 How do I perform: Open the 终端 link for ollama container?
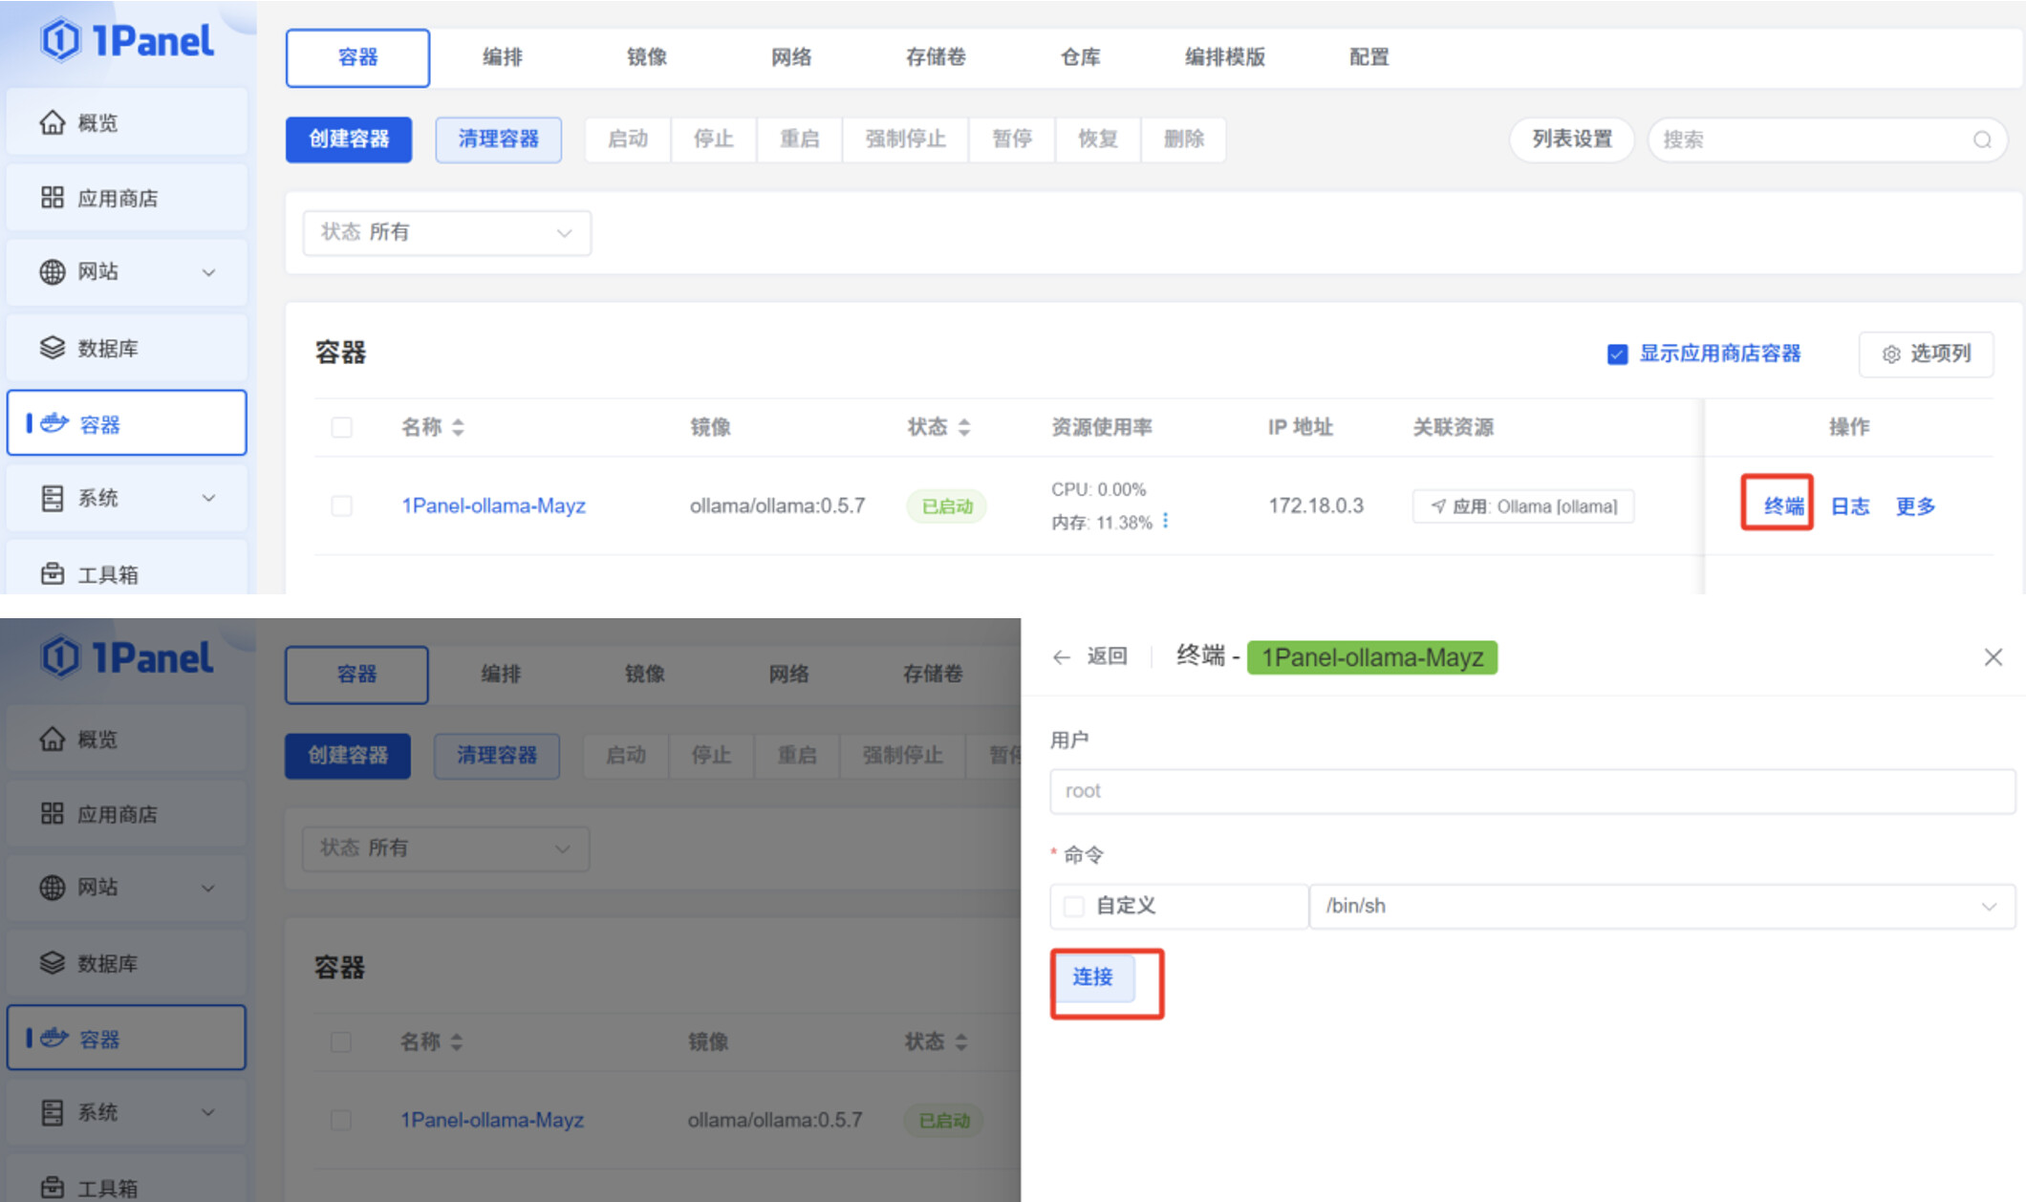[x=1782, y=505]
